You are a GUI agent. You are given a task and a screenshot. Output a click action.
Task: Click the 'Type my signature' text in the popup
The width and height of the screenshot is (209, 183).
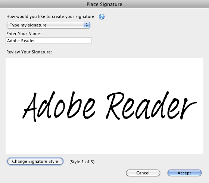(x=28, y=25)
